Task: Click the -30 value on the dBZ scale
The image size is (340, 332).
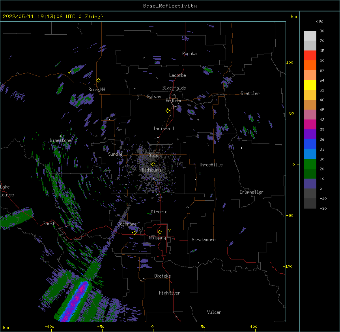Action: coord(323,208)
